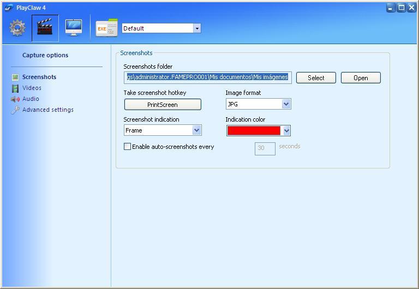Viewport: 419px width, 289px height.
Task: Click the 'Screenshot indication' label
Action: [x=151, y=119]
